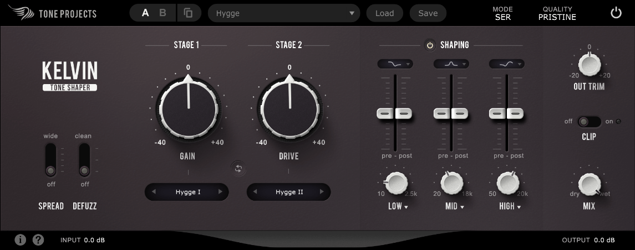This screenshot has height=250, width=635.
Task: Click the High frequency knob
Action: [508, 183]
